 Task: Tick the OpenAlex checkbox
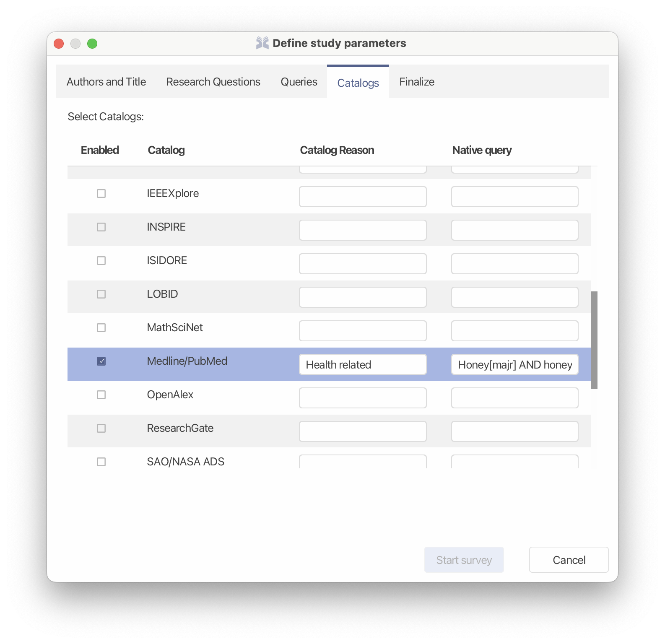point(101,395)
